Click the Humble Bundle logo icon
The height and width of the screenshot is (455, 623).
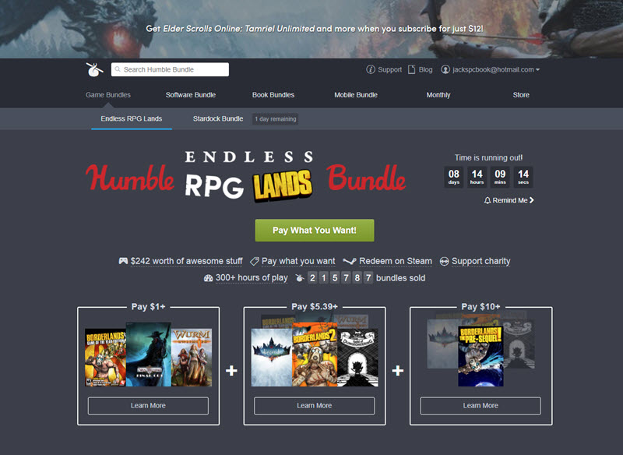tap(94, 70)
